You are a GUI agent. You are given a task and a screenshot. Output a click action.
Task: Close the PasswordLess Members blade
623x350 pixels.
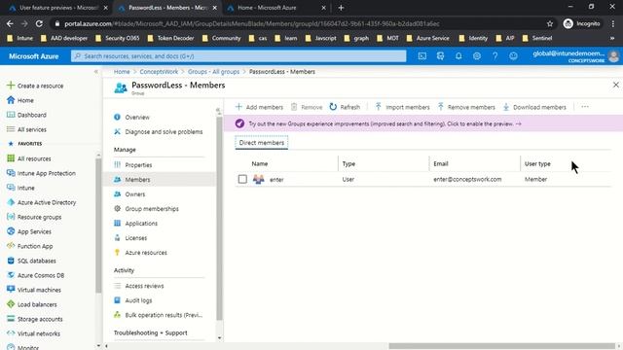(x=615, y=85)
